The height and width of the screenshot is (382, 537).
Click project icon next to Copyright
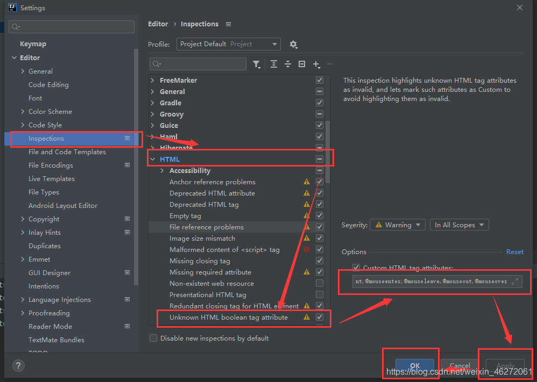click(127, 219)
